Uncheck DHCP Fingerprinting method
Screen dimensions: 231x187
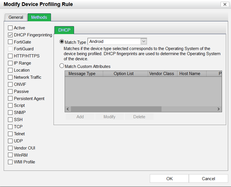coord(10,35)
